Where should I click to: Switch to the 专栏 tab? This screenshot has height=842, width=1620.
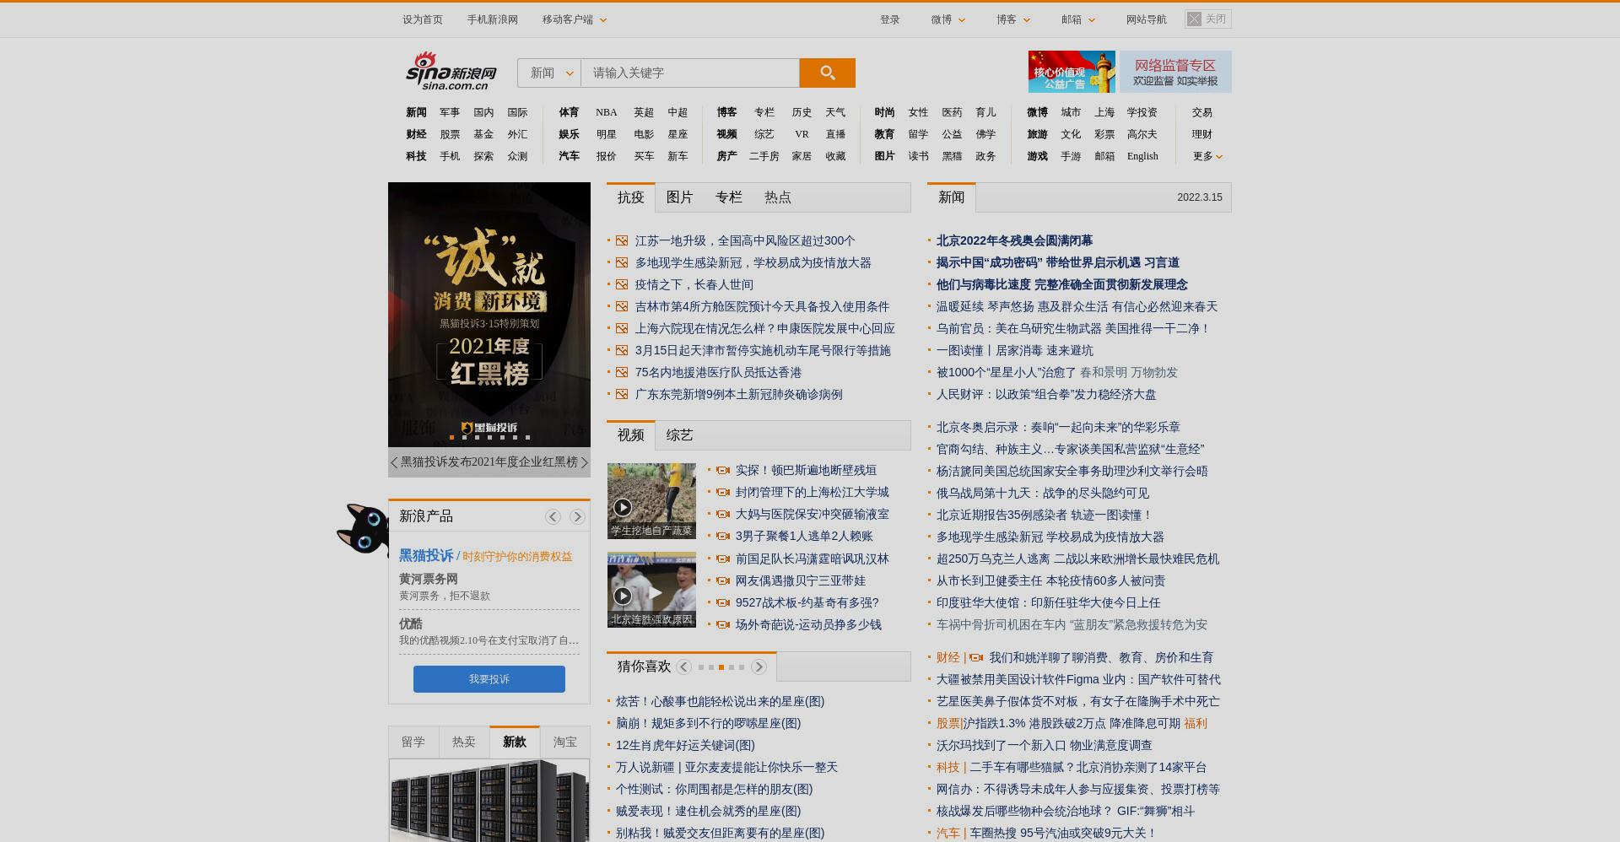(x=728, y=197)
